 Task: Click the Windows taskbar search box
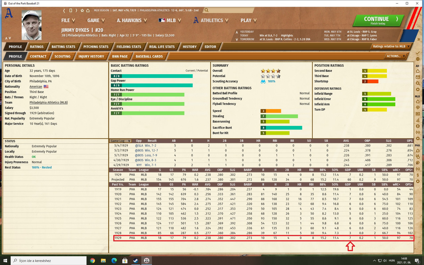(48, 261)
